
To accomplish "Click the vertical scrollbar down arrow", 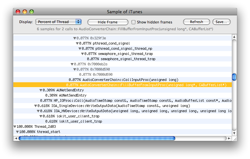I will pyautogui.click(x=234, y=133).
